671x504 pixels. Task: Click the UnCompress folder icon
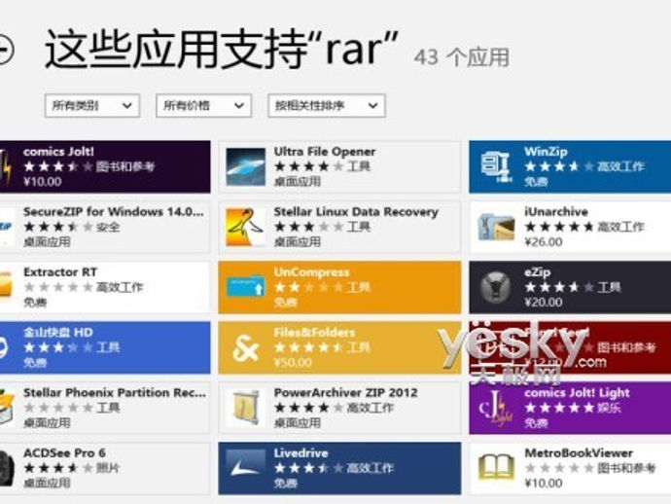pos(246,286)
